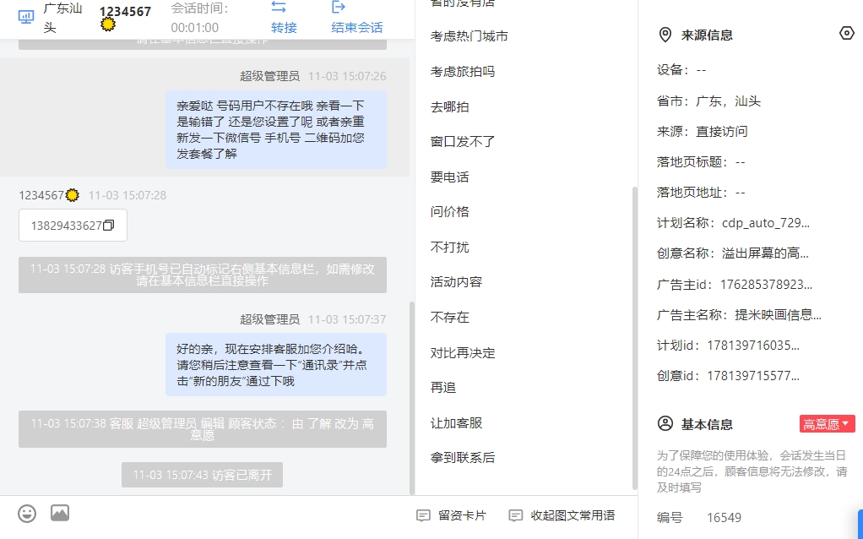The height and width of the screenshot is (539, 863).
Task: Click the message starting 好的亲，现在安排客服
Action: point(276,364)
